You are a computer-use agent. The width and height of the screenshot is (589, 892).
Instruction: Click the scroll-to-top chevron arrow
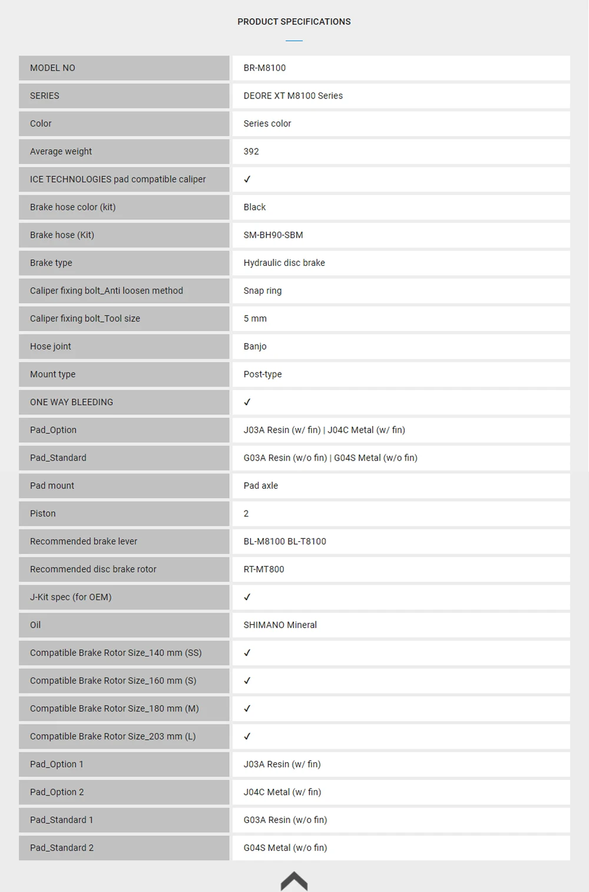[294, 880]
